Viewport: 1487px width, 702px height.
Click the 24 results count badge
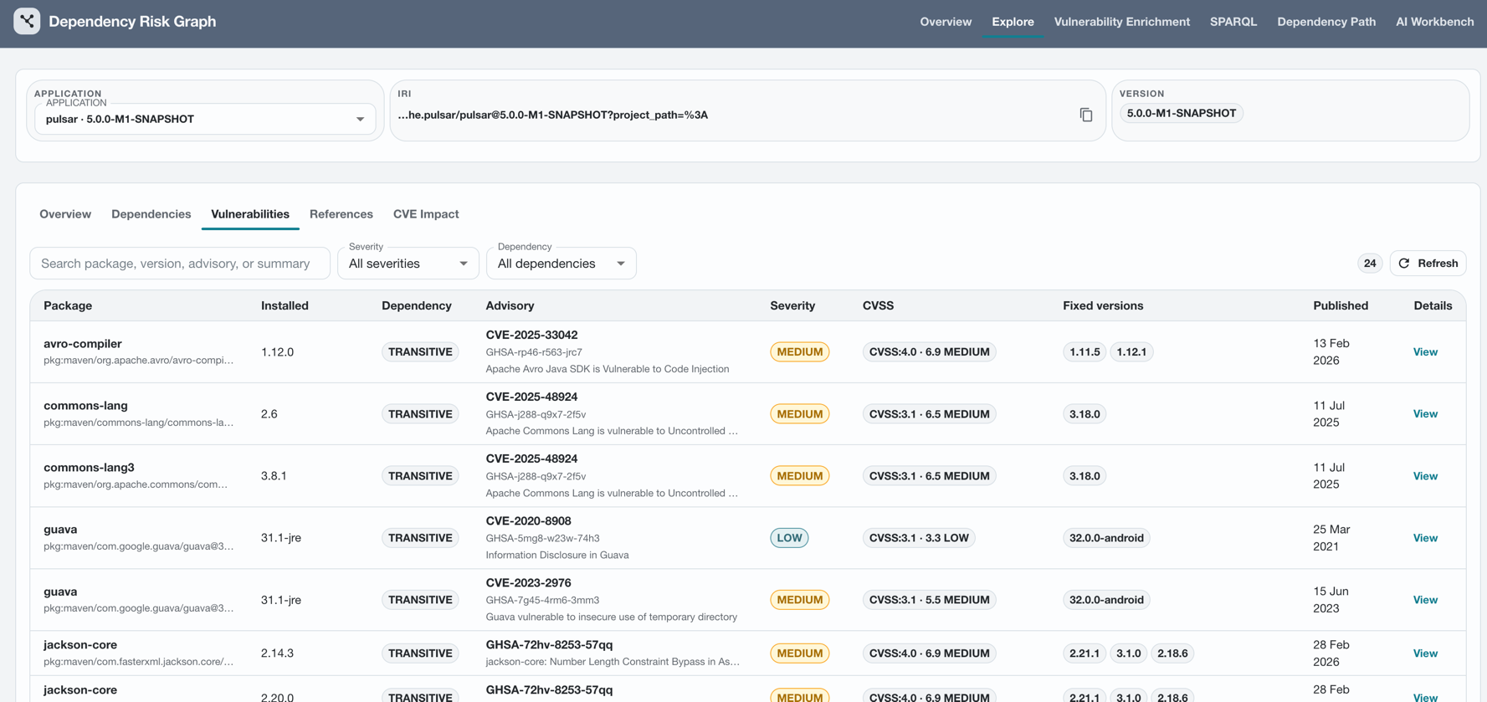coord(1369,264)
